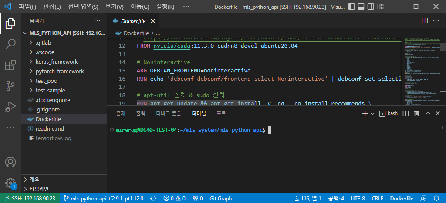Collapse the MLS_PYTHON_API root folder

click(64, 33)
